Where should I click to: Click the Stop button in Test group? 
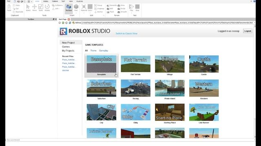[x=137, y=8]
